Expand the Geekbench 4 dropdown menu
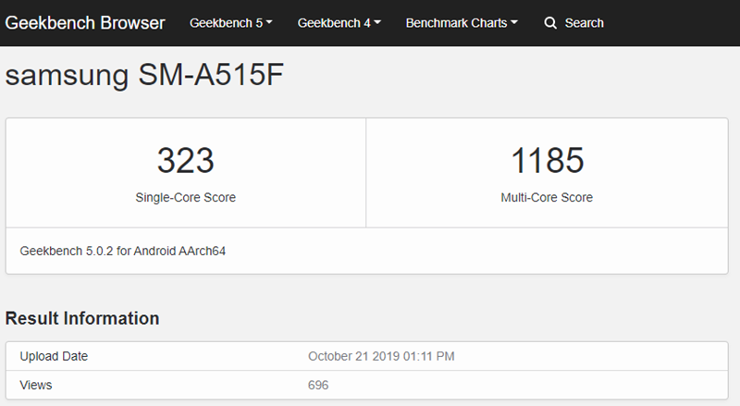Image resolution: width=740 pixels, height=406 pixels. (339, 23)
